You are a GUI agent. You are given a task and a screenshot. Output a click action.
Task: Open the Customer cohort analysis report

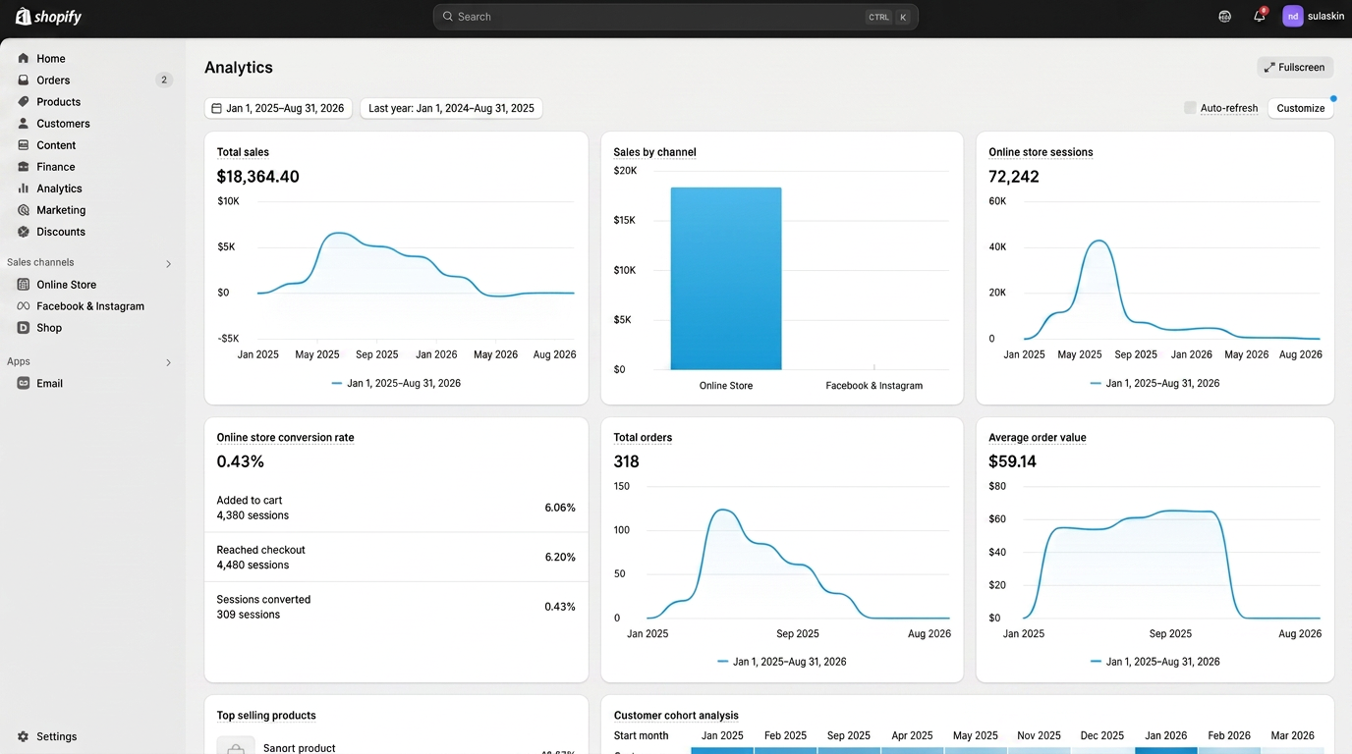click(x=676, y=716)
